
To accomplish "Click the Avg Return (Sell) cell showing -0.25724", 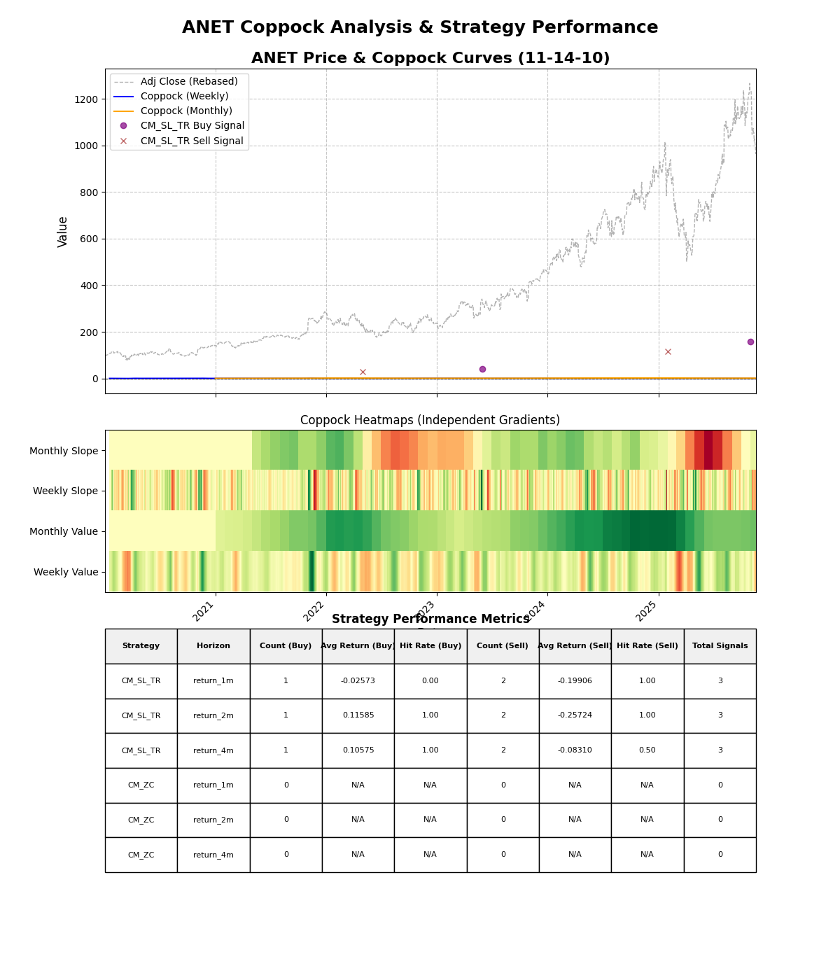I will tap(575, 715).
